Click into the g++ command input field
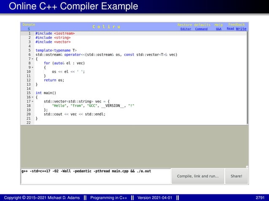The height and width of the screenshot is (201, 269). point(96,176)
